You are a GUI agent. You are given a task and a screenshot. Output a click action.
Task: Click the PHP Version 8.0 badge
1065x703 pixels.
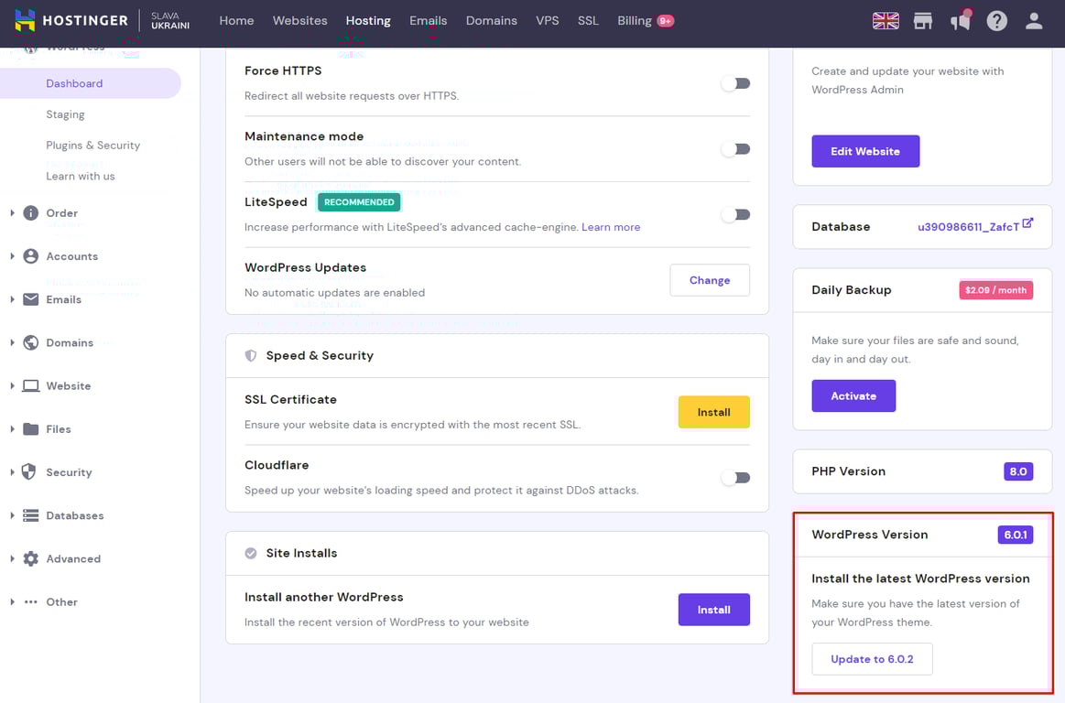(x=1018, y=470)
